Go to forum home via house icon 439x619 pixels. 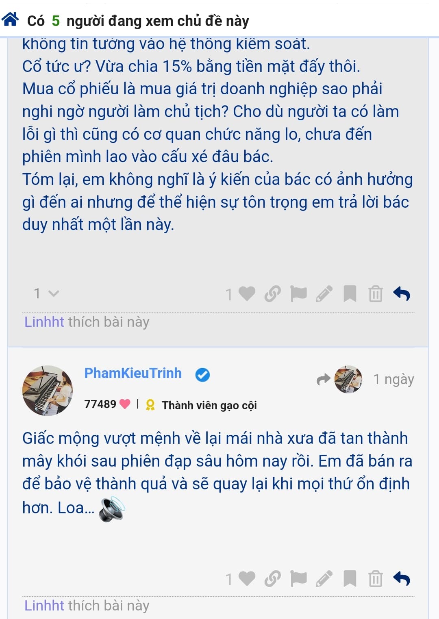tap(11, 20)
